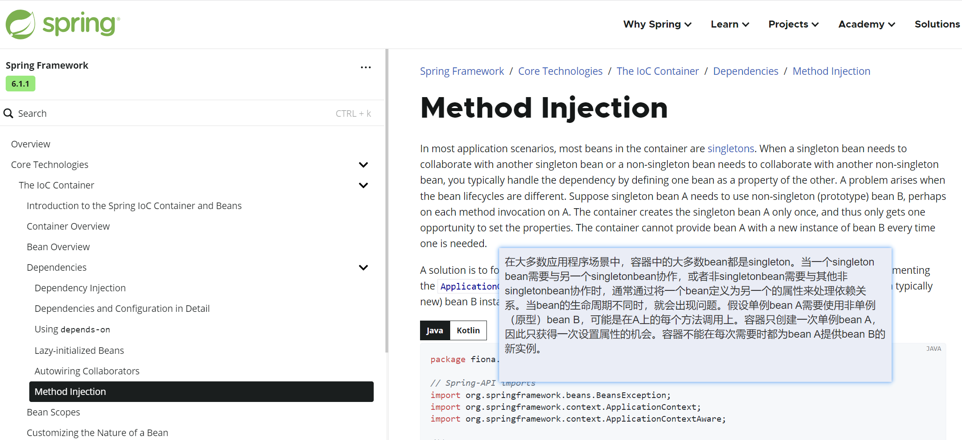This screenshot has height=440, width=962.
Task: Collapse the Dependencies section chevron
Action: 363,268
